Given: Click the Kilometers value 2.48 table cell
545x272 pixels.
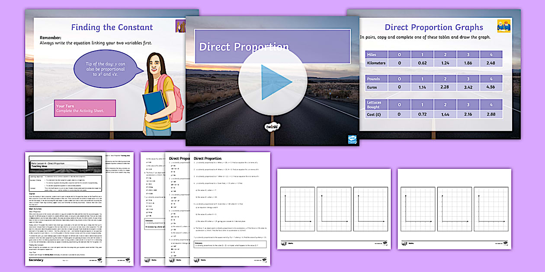Looking at the screenshot, I should point(491,63).
